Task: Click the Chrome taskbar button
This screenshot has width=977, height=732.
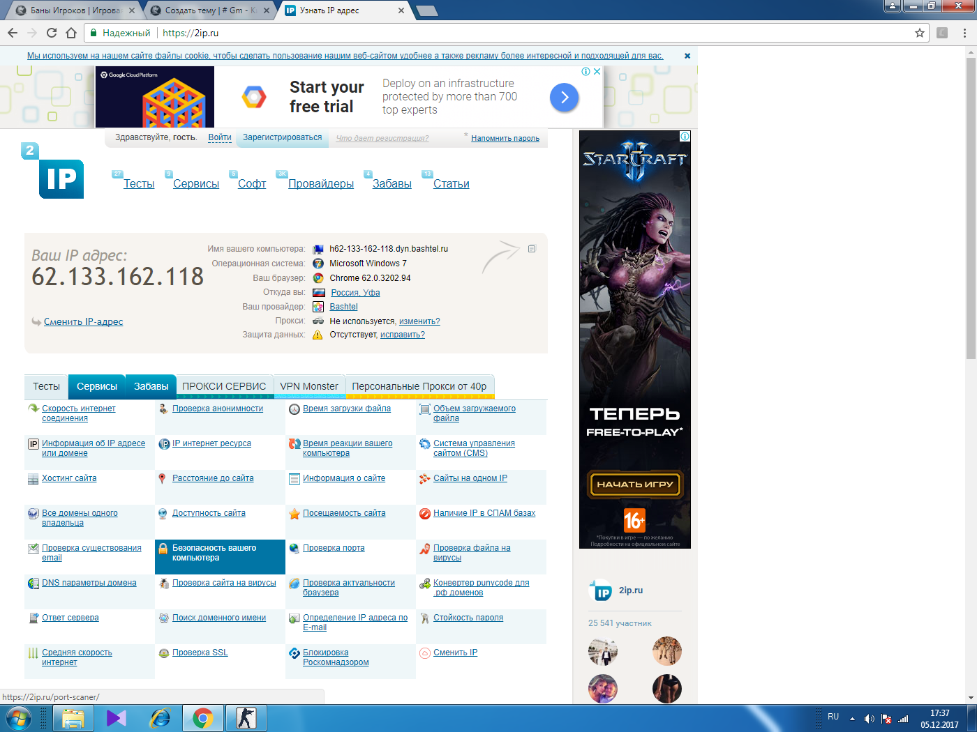Action: pos(203,718)
